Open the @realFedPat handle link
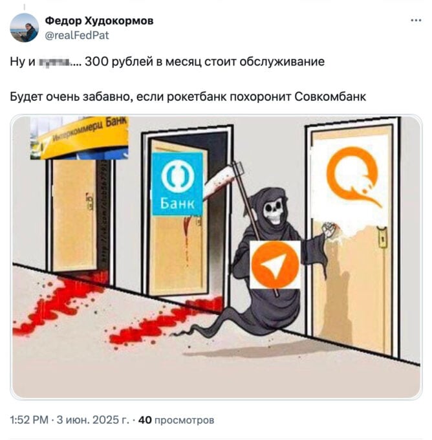The height and width of the screenshot is (440, 432). [x=77, y=36]
